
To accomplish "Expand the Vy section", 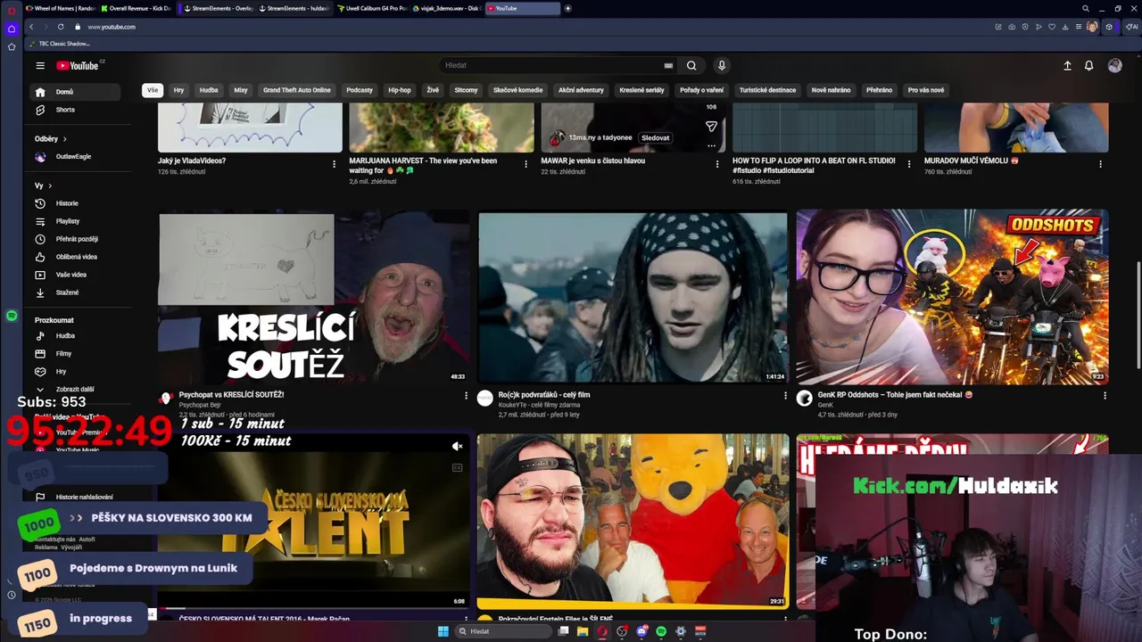I will pyautogui.click(x=43, y=185).
